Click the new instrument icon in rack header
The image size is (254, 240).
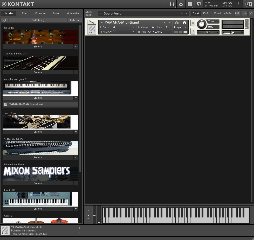click(x=92, y=30)
